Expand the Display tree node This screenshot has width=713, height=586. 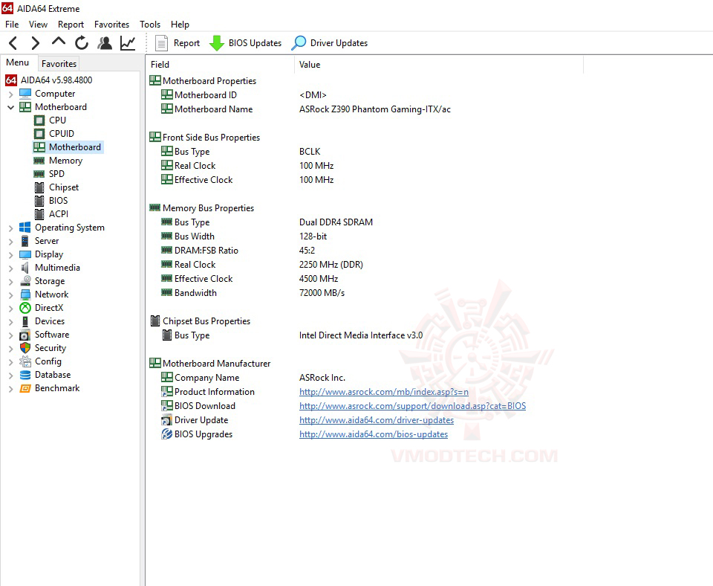click(11, 254)
